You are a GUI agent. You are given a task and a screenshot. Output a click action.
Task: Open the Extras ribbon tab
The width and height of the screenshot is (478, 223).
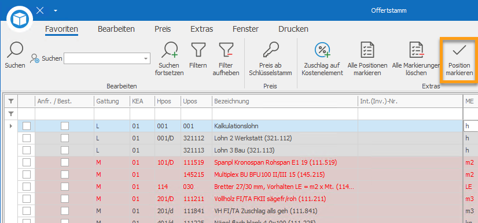[x=201, y=29]
